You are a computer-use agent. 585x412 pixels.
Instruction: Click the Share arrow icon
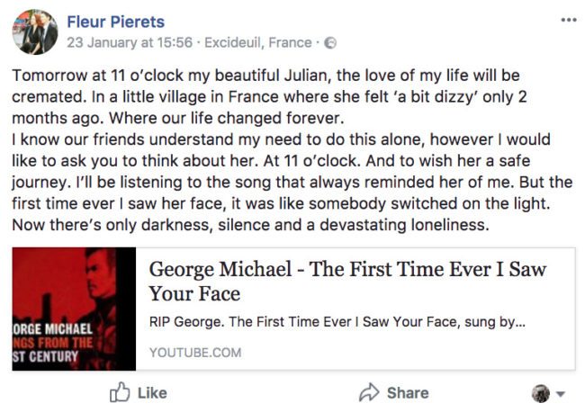tap(368, 392)
